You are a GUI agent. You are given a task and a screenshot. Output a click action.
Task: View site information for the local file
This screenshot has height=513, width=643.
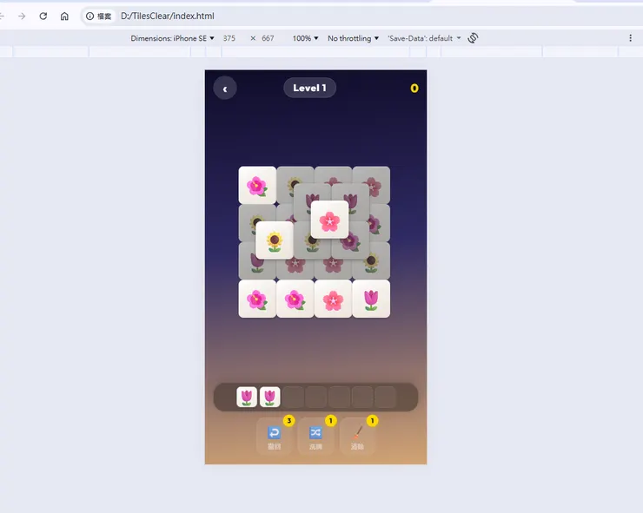tap(98, 16)
